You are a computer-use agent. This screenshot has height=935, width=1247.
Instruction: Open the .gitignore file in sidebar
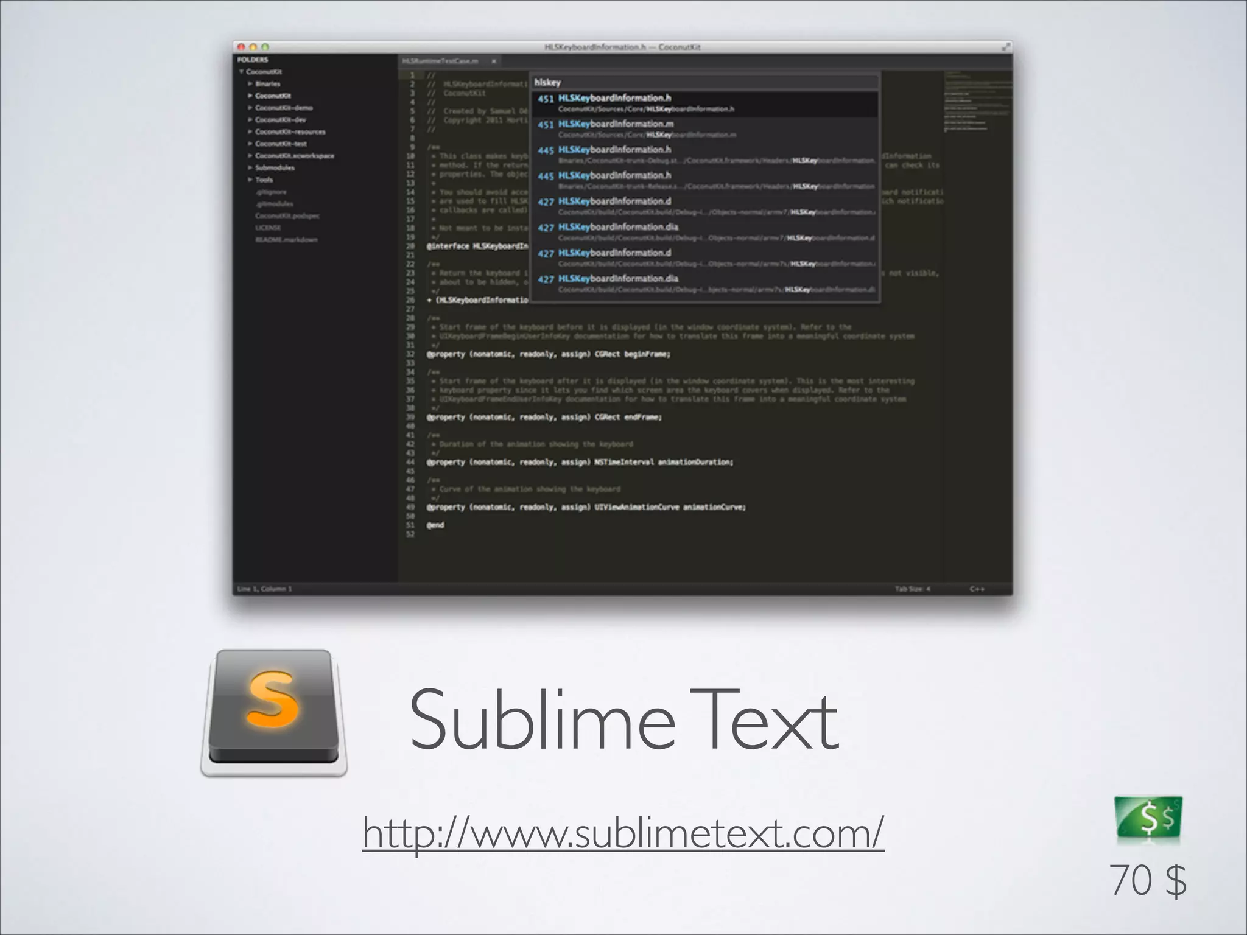271,192
